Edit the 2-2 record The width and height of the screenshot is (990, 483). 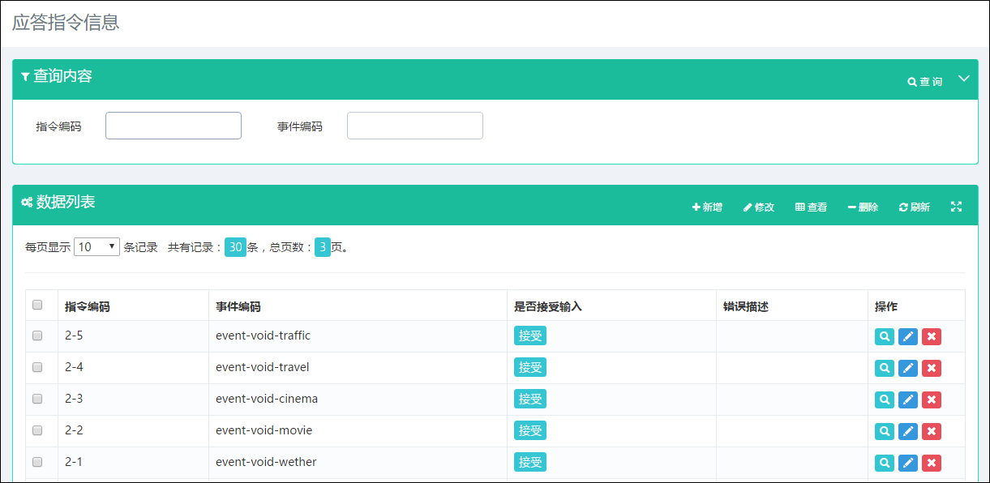coord(908,431)
